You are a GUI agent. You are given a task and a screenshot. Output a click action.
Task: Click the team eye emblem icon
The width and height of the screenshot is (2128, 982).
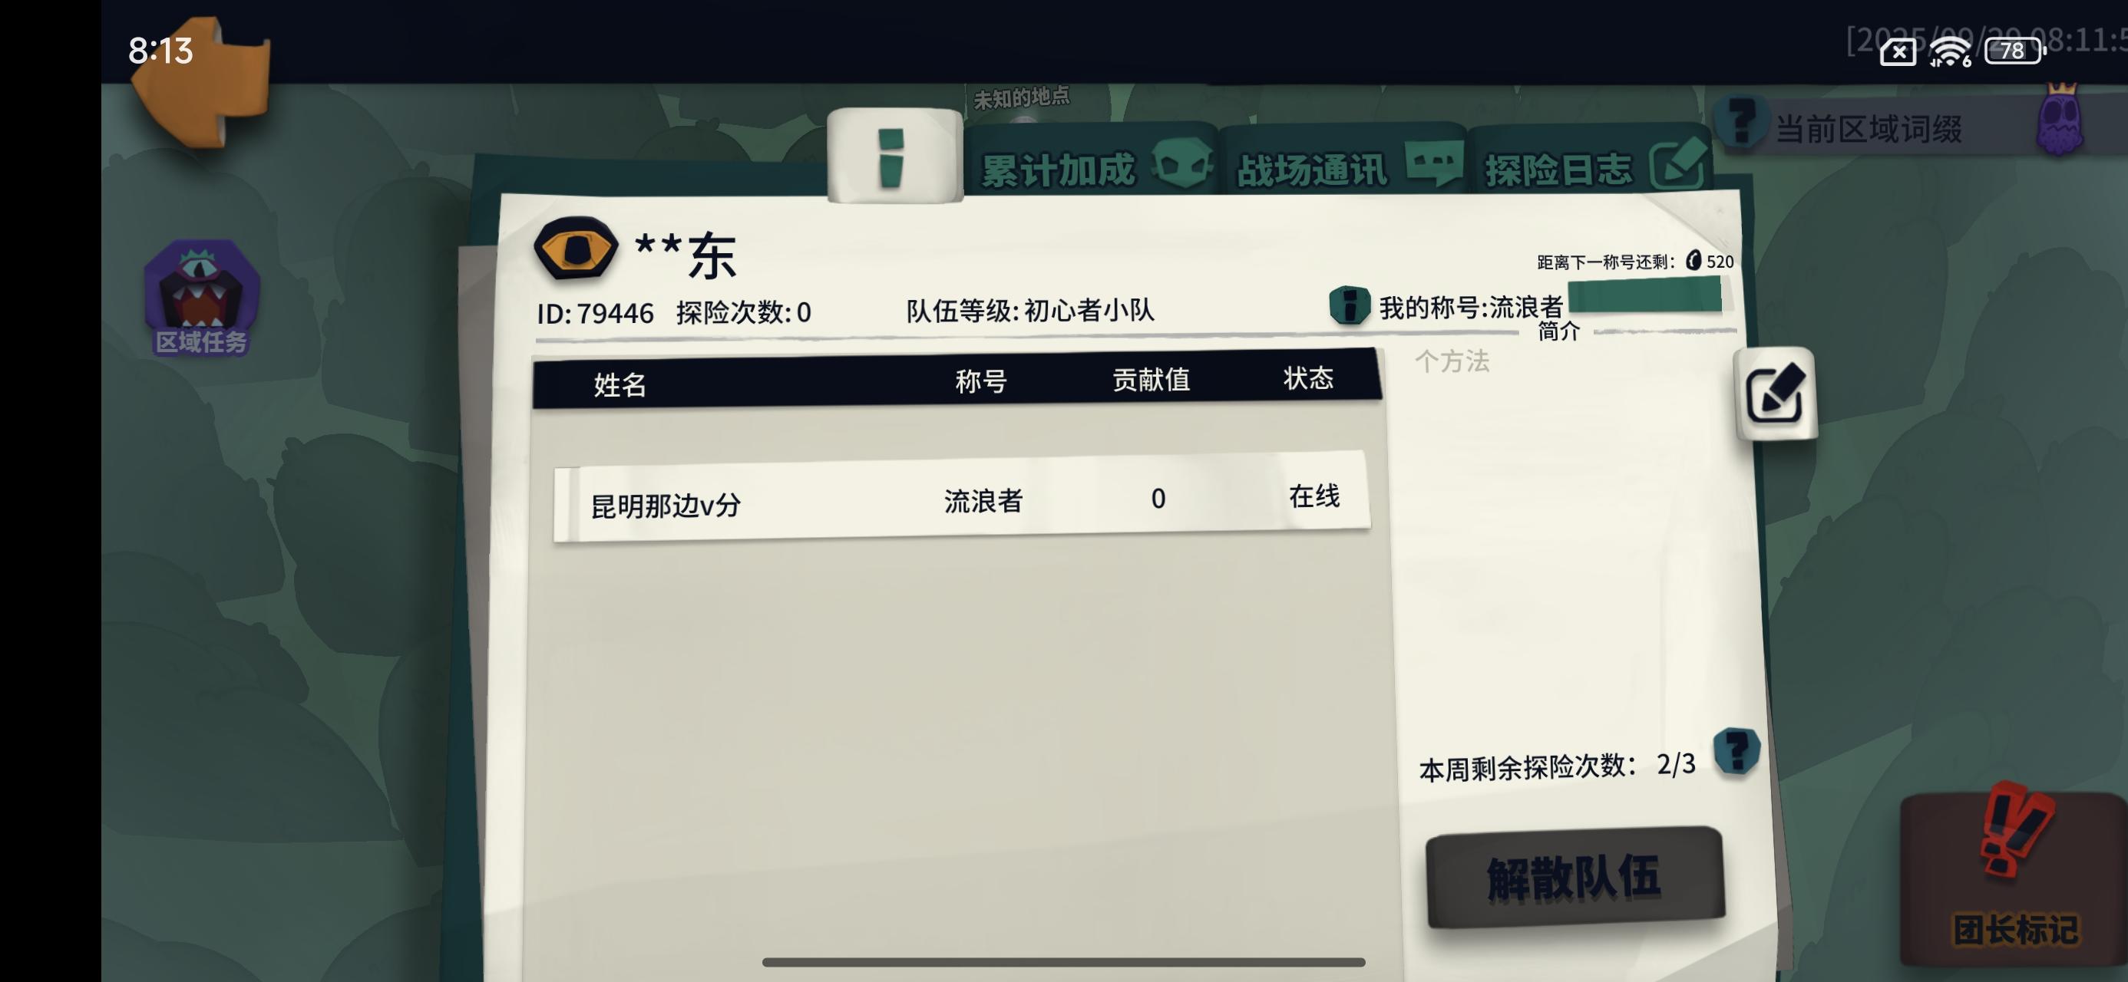pos(576,248)
